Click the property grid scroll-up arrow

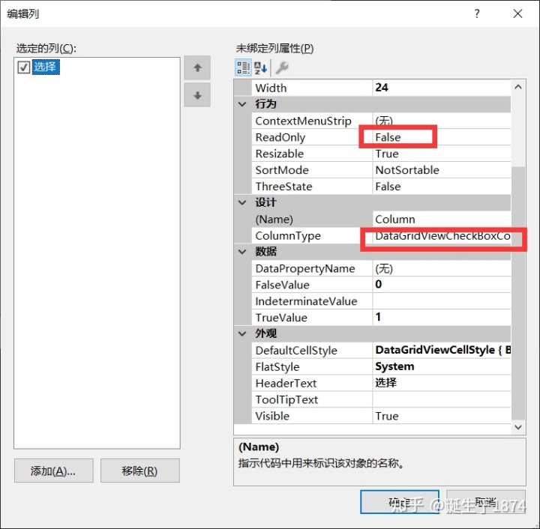click(518, 87)
